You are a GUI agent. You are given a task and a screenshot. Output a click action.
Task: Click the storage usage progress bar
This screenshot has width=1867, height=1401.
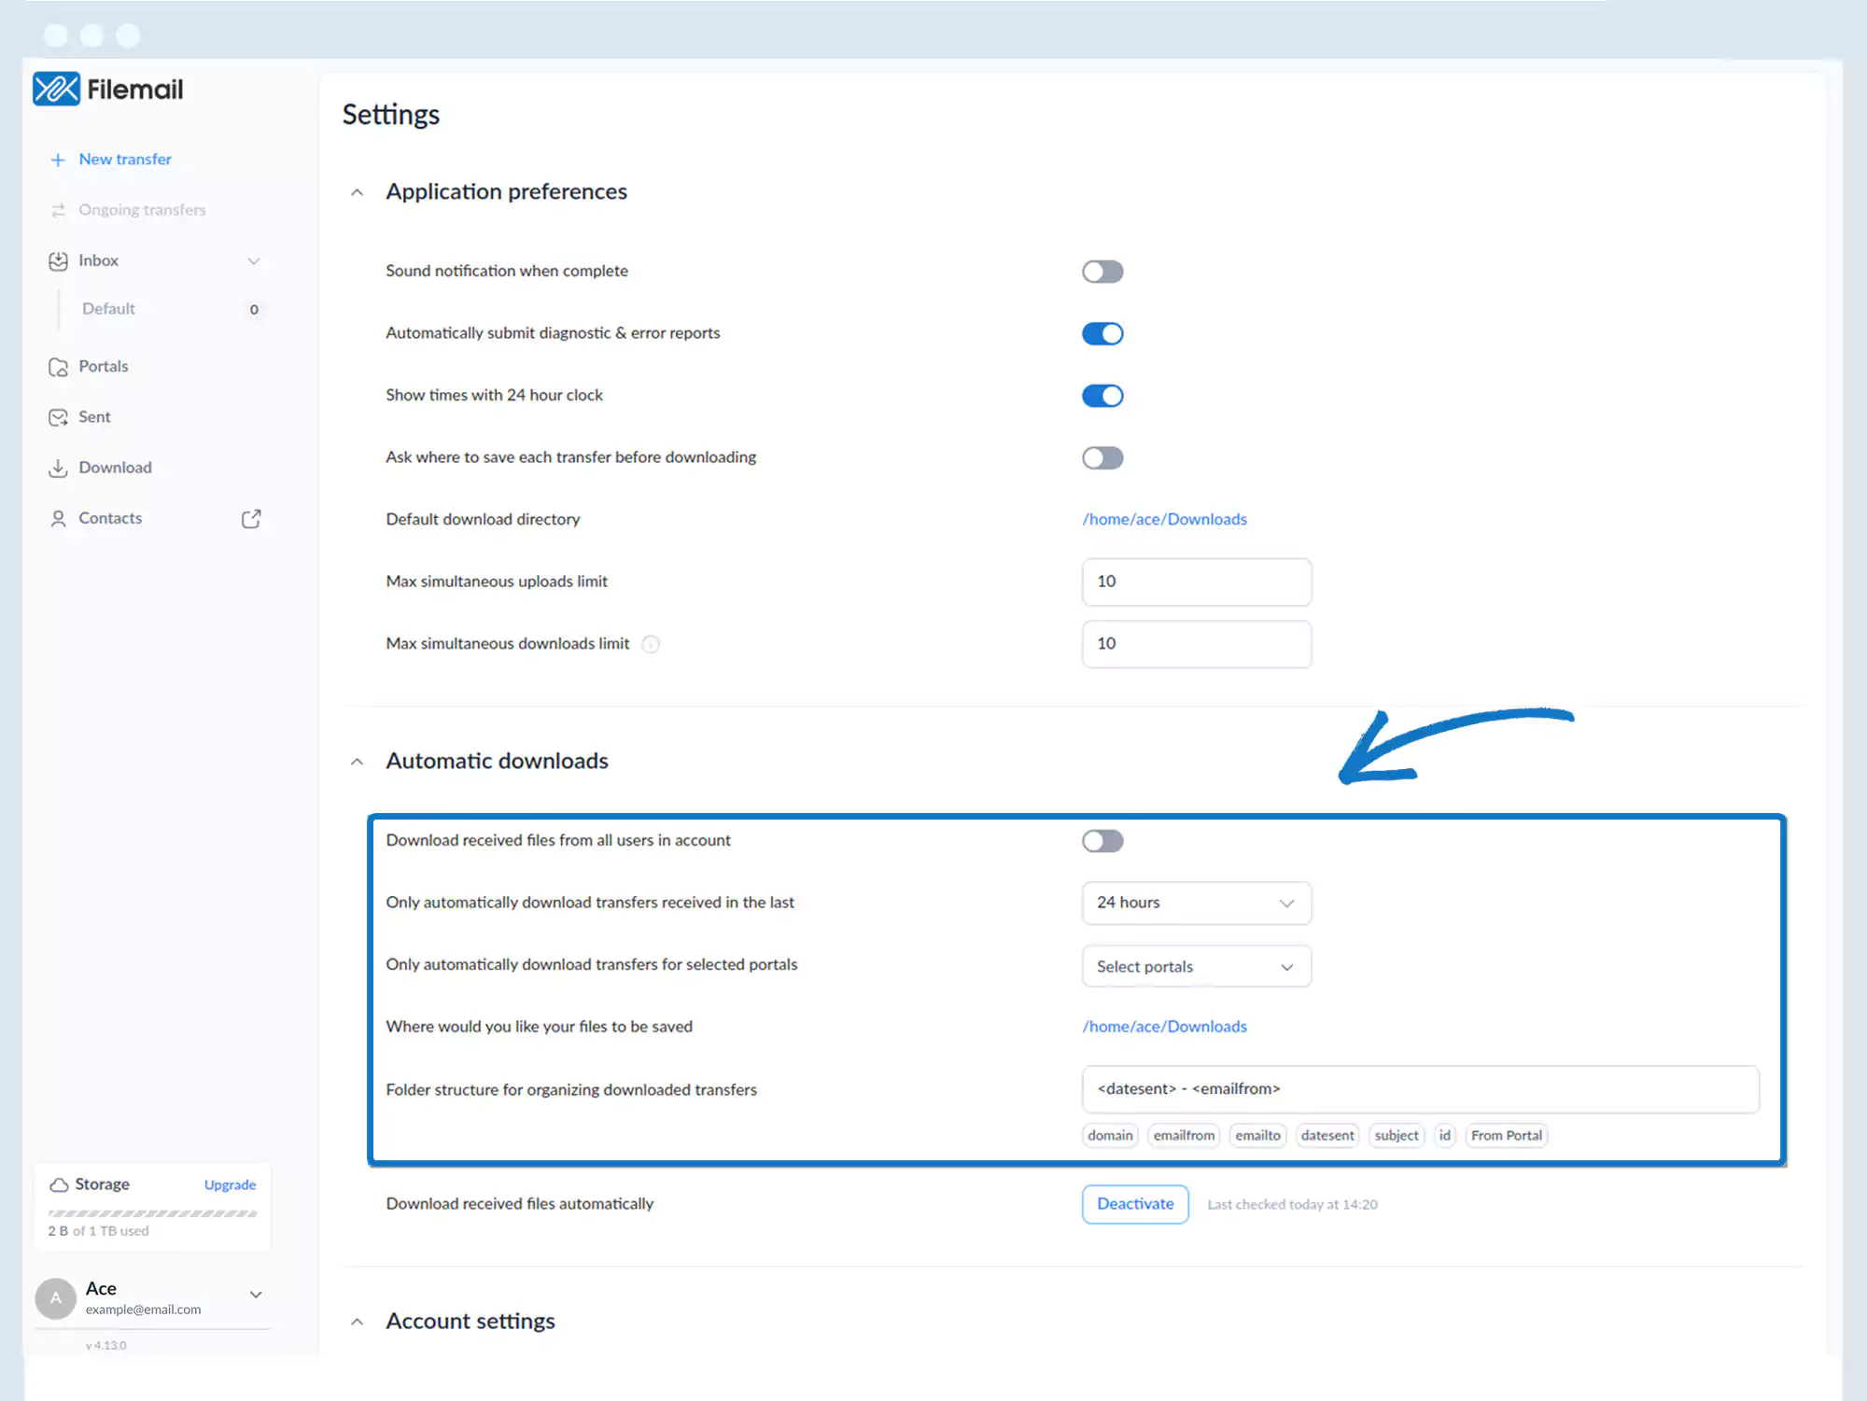[x=152, y=1213]
